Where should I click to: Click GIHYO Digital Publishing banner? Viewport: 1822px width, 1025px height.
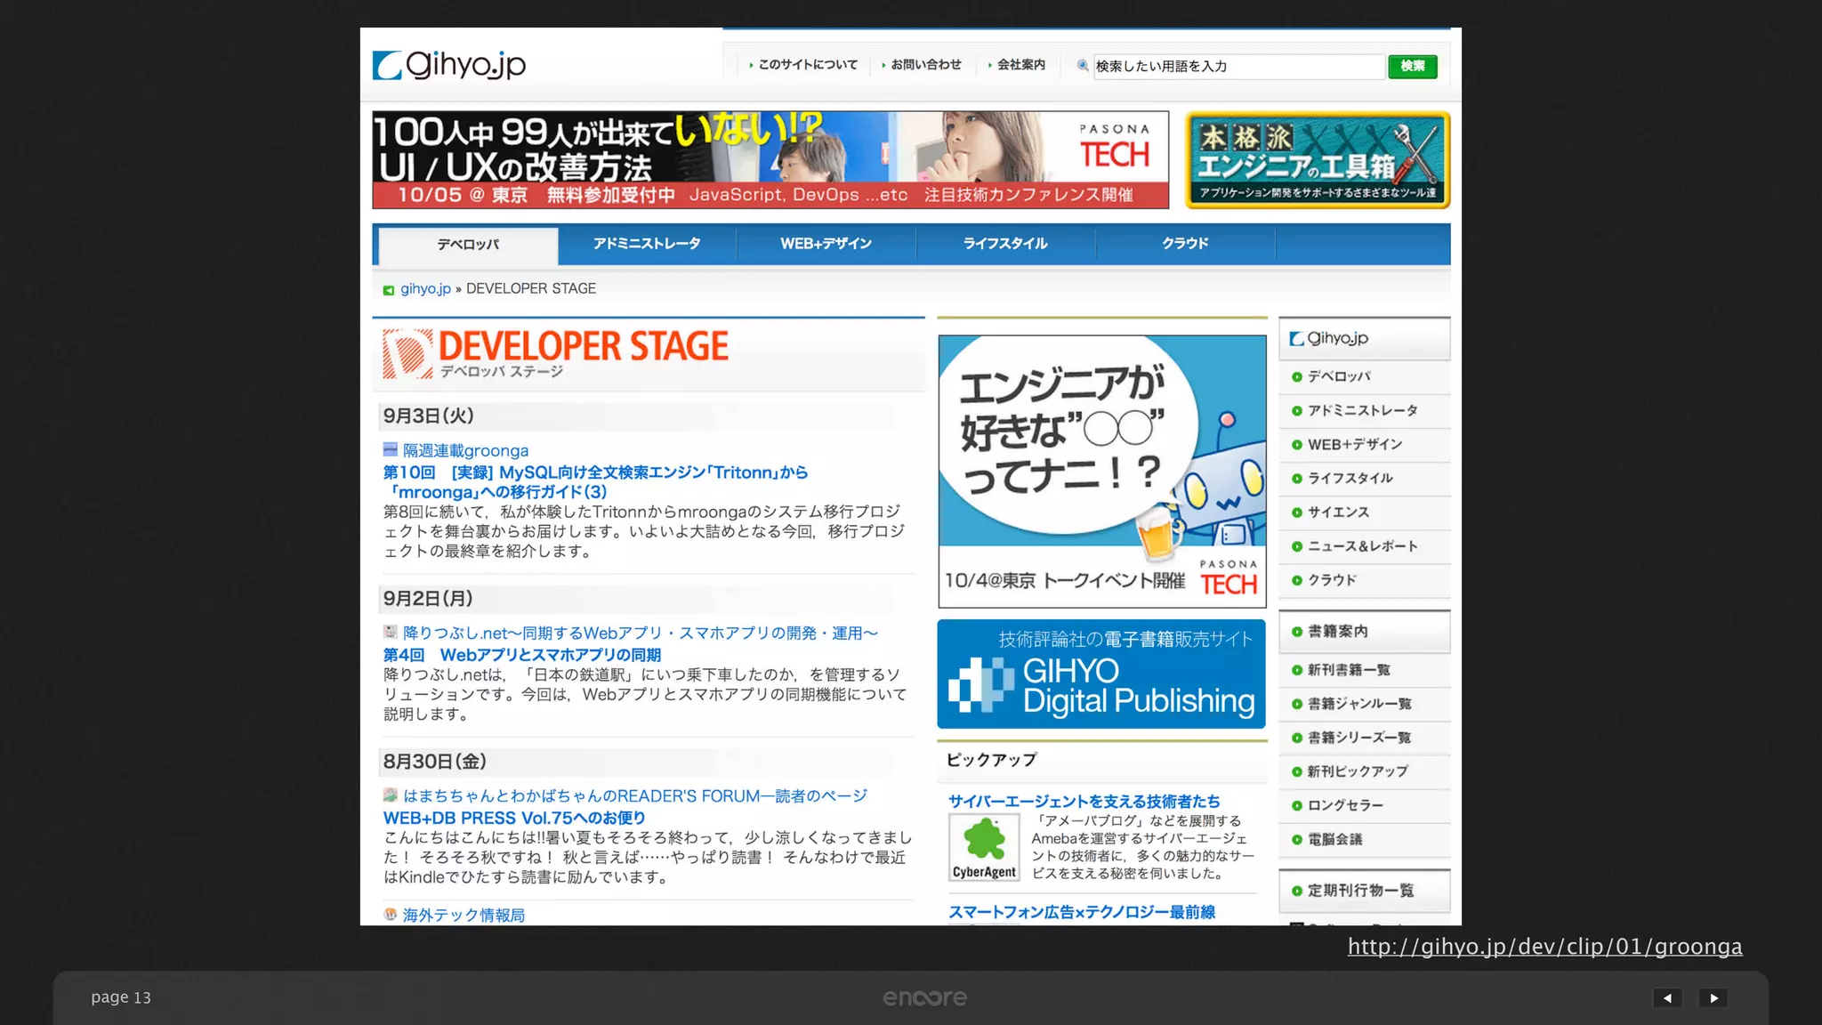coord(1101,674)
